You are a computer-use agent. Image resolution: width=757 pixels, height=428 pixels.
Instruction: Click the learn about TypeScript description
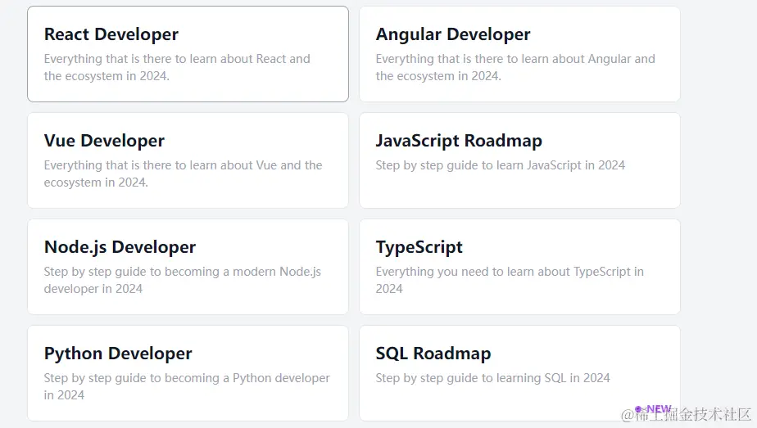[x=510, y=280]
